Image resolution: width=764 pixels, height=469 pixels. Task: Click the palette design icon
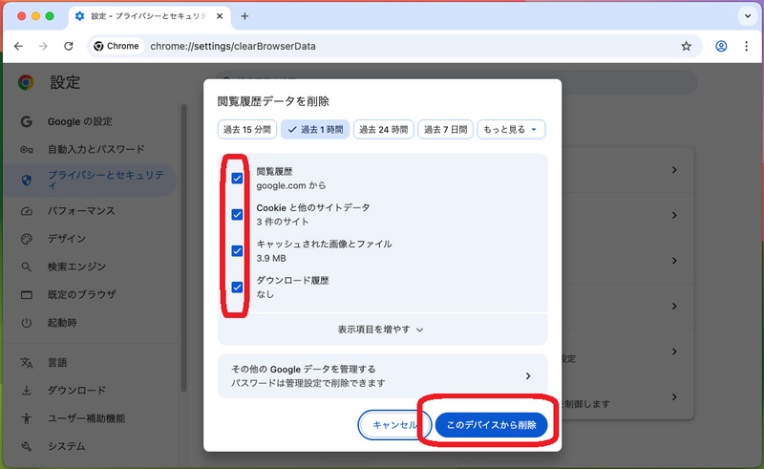coord(27,239)
